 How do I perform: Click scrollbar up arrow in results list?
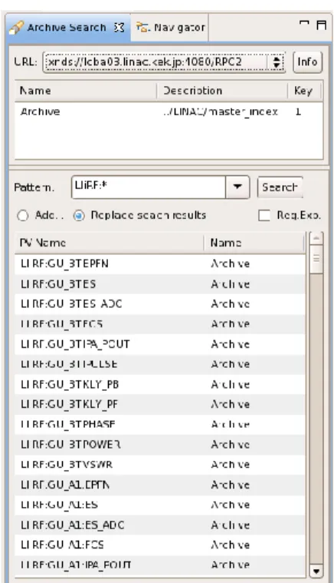pos(316,239)
